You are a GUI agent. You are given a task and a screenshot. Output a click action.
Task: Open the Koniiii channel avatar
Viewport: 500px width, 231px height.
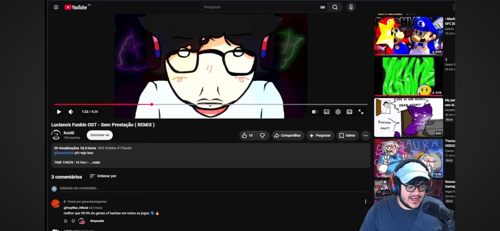point(56,135)
